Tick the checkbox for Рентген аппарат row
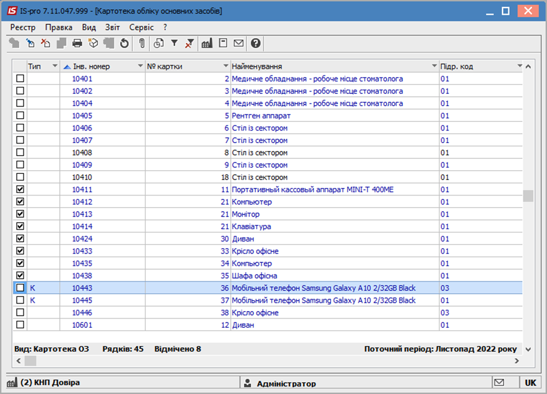Viewport: 547px width, 394px height. point(20,115)
